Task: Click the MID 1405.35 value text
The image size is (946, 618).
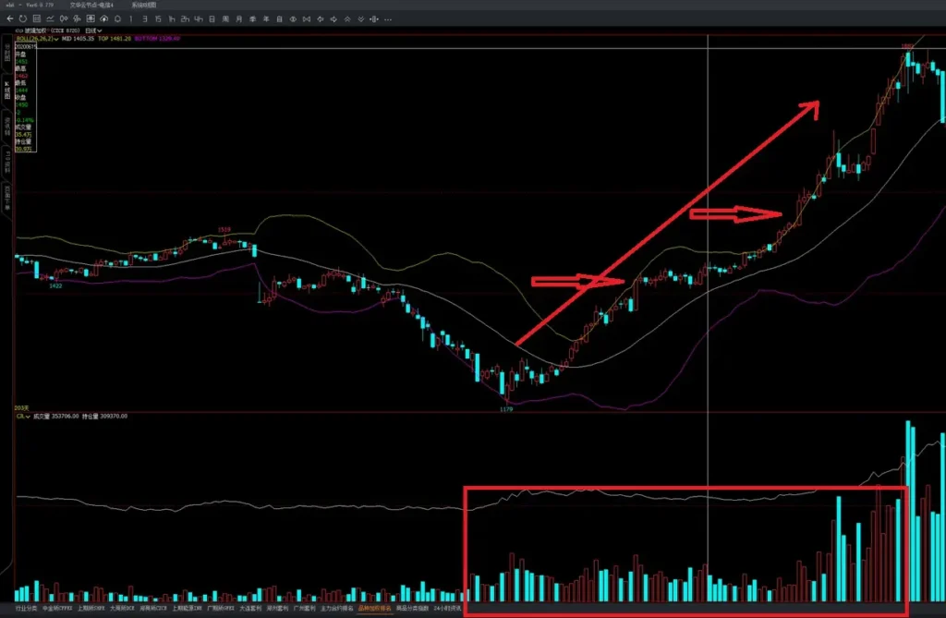Action: (x=78, y=39)
